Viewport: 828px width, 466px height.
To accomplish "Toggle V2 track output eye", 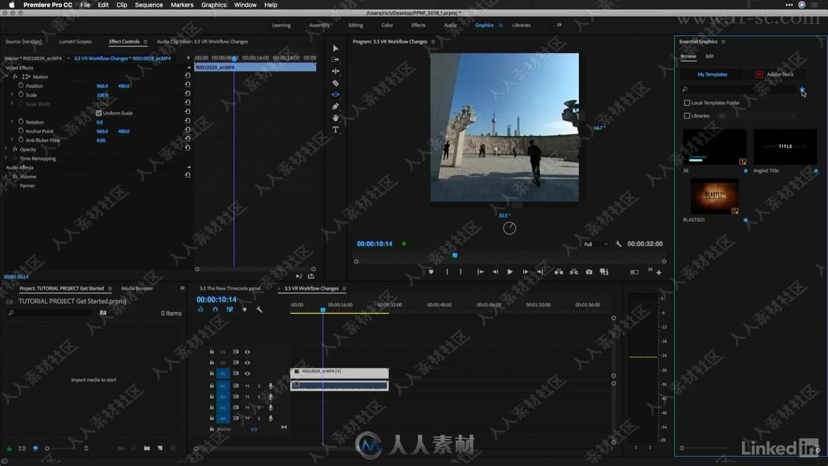I will point(247,363).
